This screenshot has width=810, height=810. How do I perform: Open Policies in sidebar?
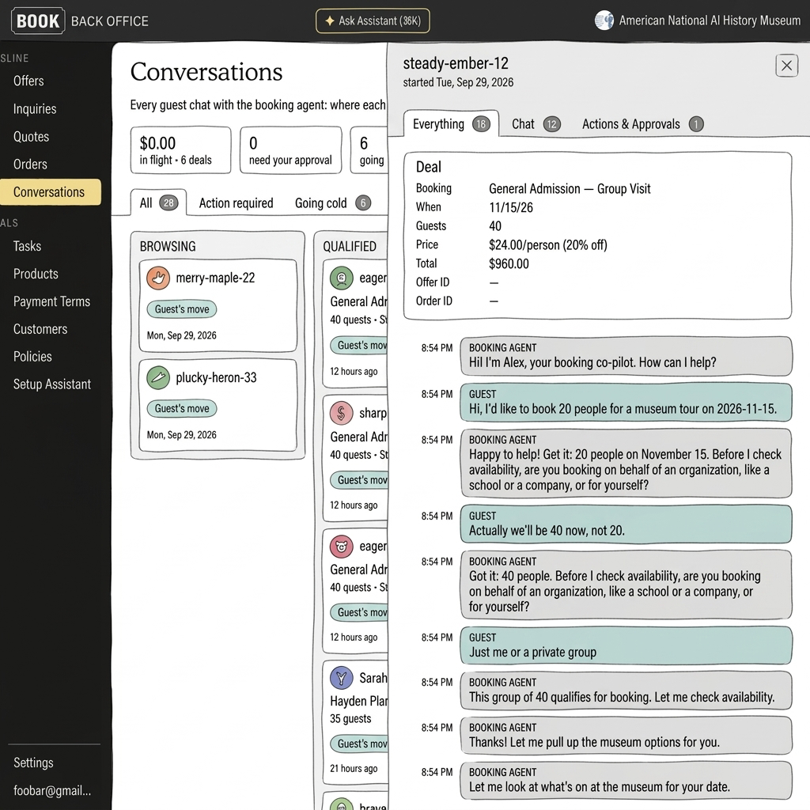pyautogui.click(x=32, y=357)
